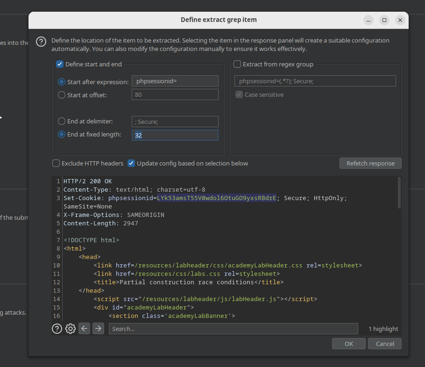Viewport: 425px width, 367px height.
Task: Click the labHeader.js script line
Action: (205, 299)
